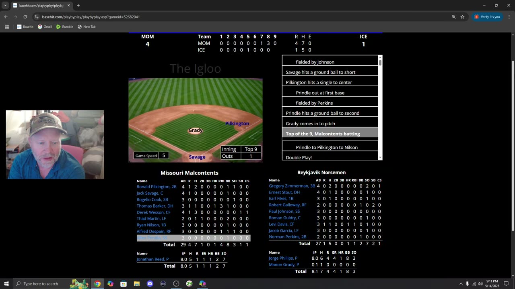Open Ryan Nilson, 1B player link
Viewport: 515px width, 289px height.
coord(151,225)
